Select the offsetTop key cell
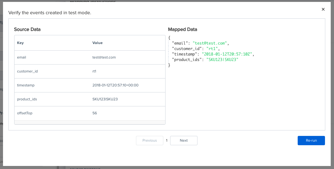The height and width of the screenshot is (169, 334). [52, 113]
